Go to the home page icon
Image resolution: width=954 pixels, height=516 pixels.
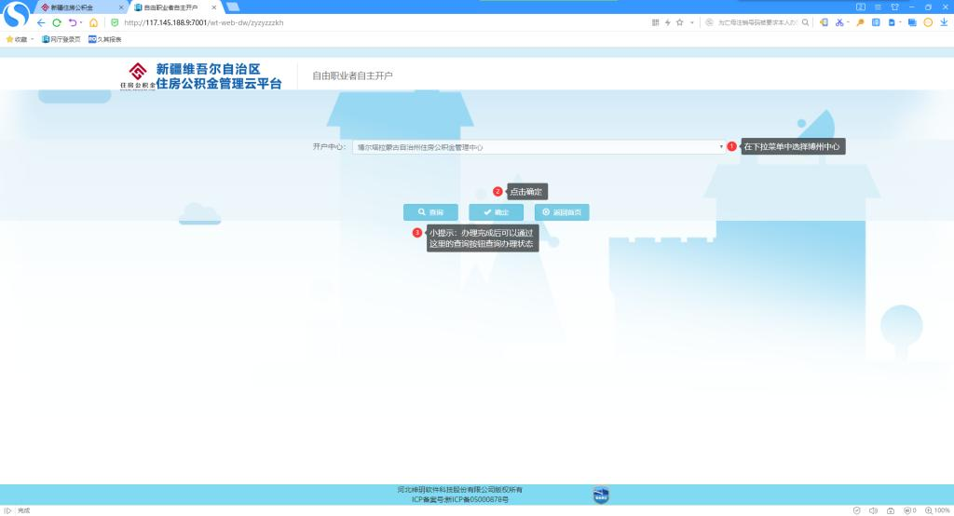pyautogui.click(x=93, y=22)
